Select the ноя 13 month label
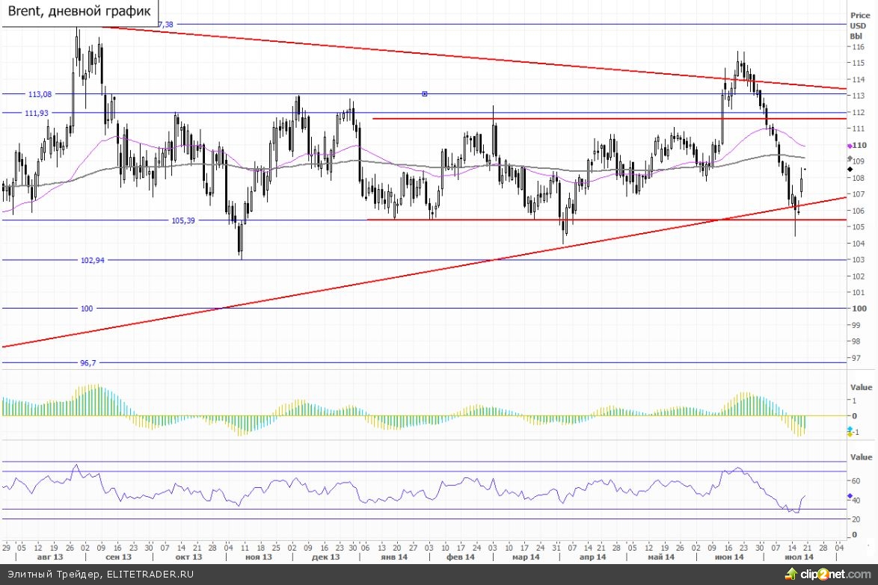The image size is (878, 585). click(x=259, y=557)
